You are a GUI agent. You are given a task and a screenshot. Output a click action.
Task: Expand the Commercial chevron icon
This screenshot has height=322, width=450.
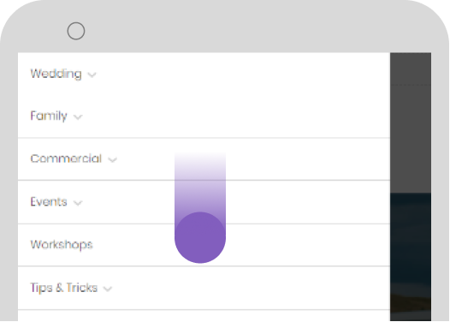pos(112,159)
